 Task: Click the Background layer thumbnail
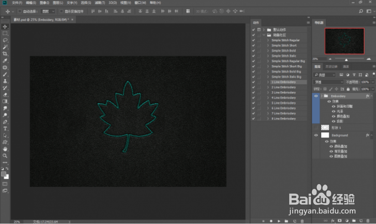325,135
